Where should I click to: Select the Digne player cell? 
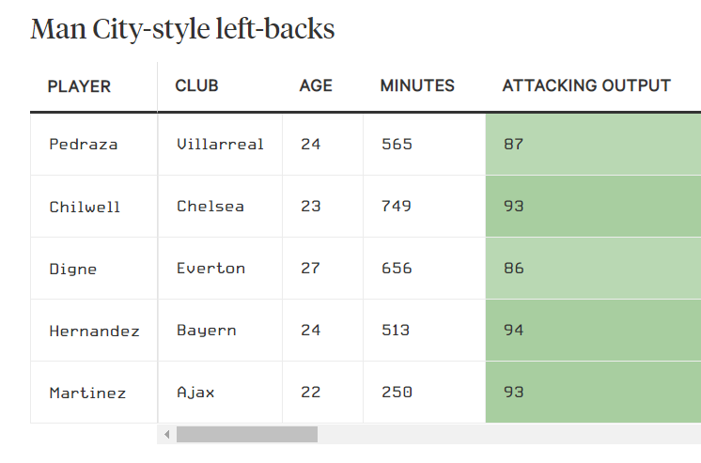[x=94, y=269]
